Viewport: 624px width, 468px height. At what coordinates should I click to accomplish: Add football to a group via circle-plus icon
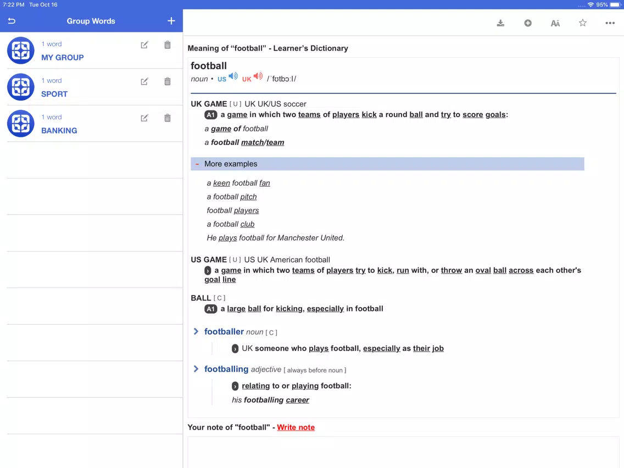point(528,23)
